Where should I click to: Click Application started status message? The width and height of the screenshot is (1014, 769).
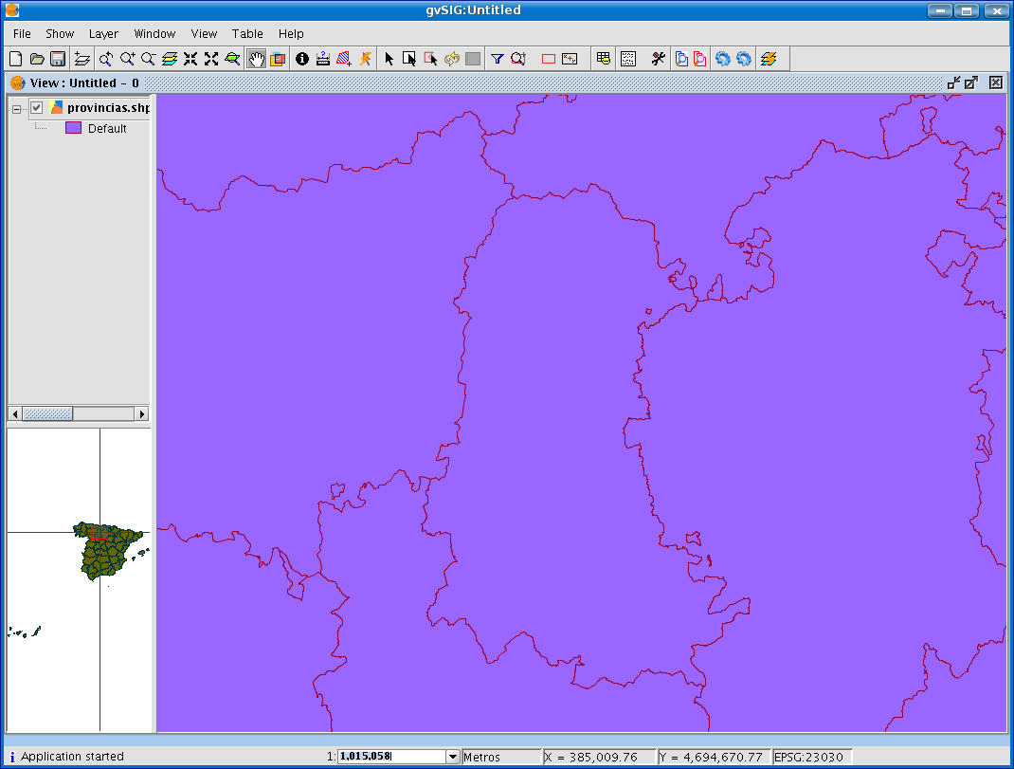click(72, 757)
